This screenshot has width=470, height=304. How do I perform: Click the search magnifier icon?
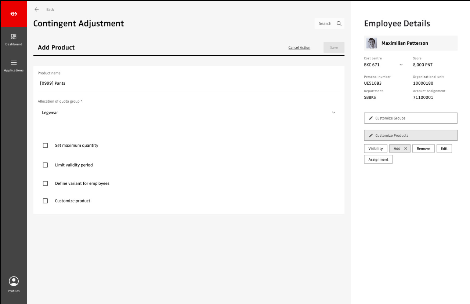[339, 23]
